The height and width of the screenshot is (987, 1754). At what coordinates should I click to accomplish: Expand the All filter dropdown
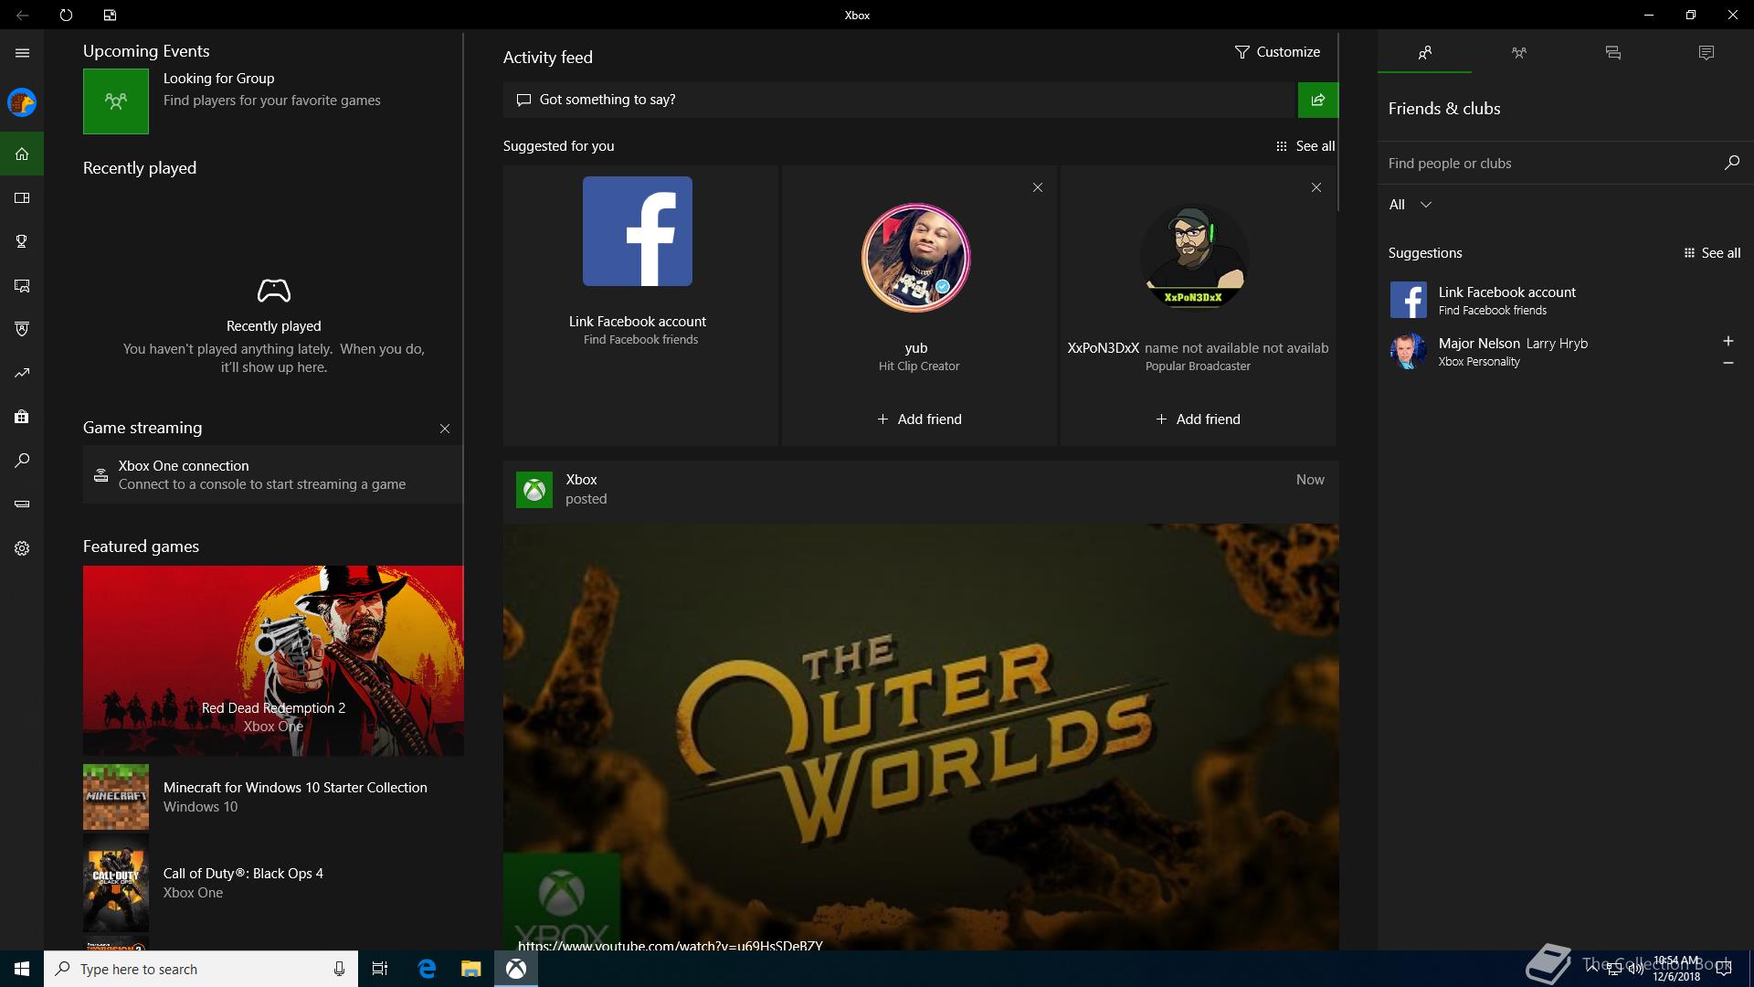click(x=1411, y=205)
